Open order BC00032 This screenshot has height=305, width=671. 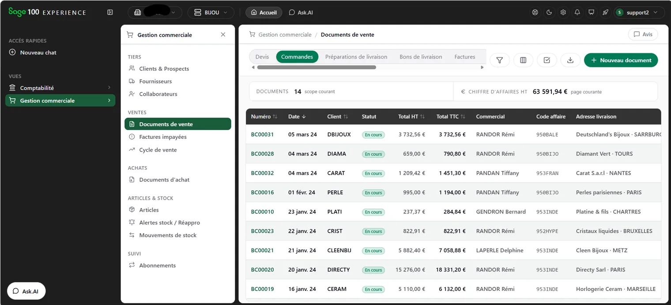[x=262, y=173]
